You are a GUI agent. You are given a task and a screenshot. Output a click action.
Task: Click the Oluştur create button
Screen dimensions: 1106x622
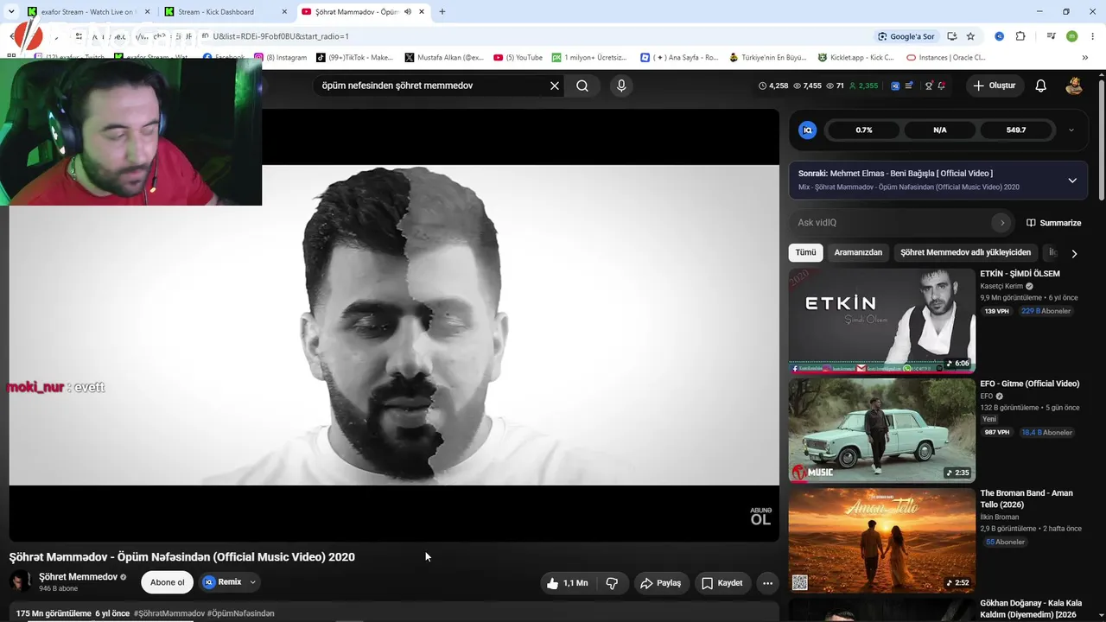pos(994,86)
